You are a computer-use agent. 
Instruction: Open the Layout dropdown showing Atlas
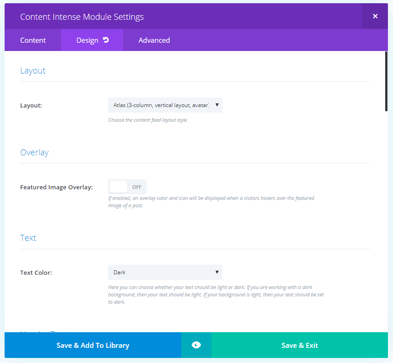coord(165,105)
